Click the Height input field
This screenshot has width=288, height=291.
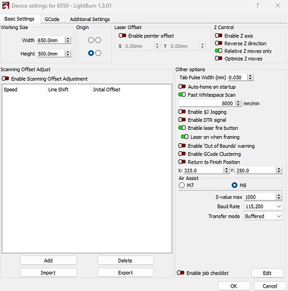[x=51, y=54]
